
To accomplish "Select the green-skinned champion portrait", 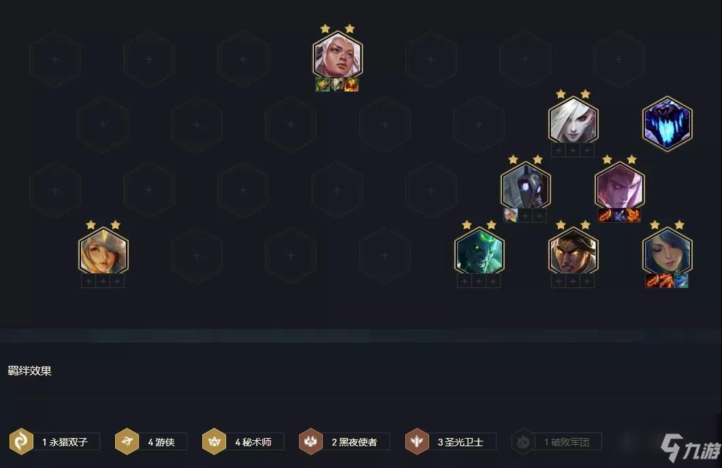I will click(479, 251).
